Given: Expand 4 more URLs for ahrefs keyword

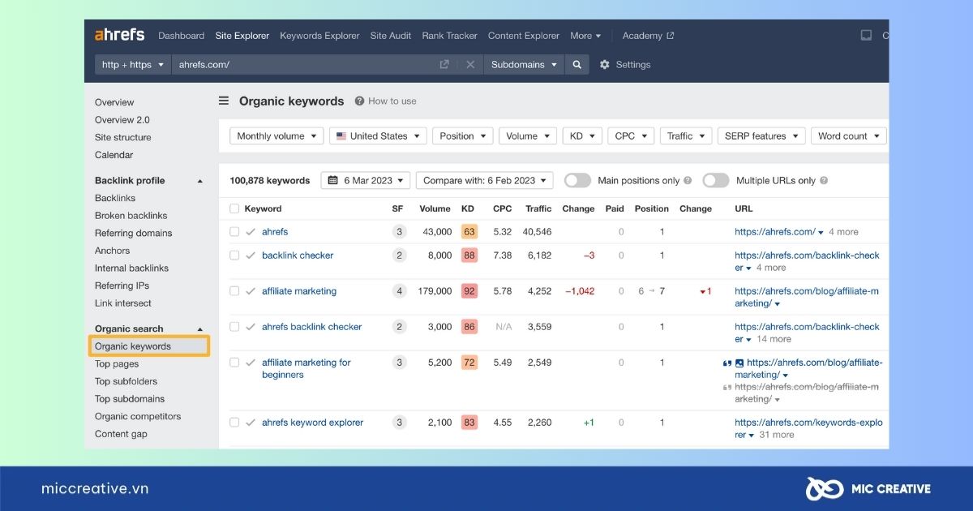Looking at the screenshot, I should pyautogui.click(x=843, y=232).
